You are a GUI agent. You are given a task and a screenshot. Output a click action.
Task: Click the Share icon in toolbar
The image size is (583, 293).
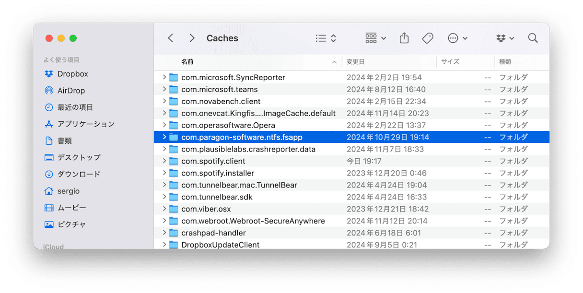(x=404, y=38)
